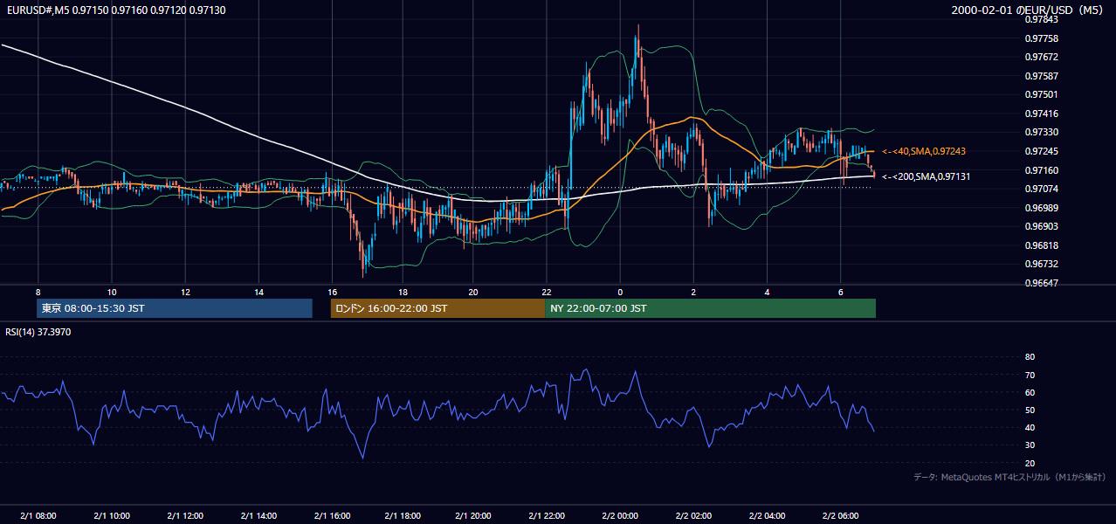The image size is (1116, 524).
Task: Click the hour label 4 on chart axis
Action: 767,292
